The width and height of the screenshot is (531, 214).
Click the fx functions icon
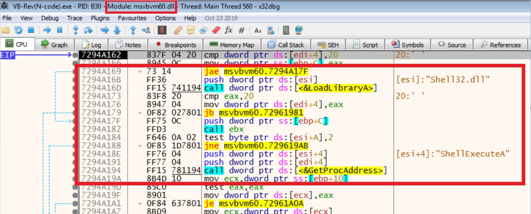[228, 30]
